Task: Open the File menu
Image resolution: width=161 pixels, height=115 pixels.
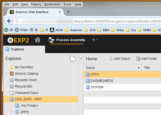Action: 7,4
